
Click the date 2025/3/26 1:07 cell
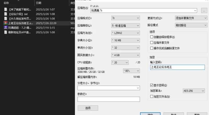click(x=45, y=9)
